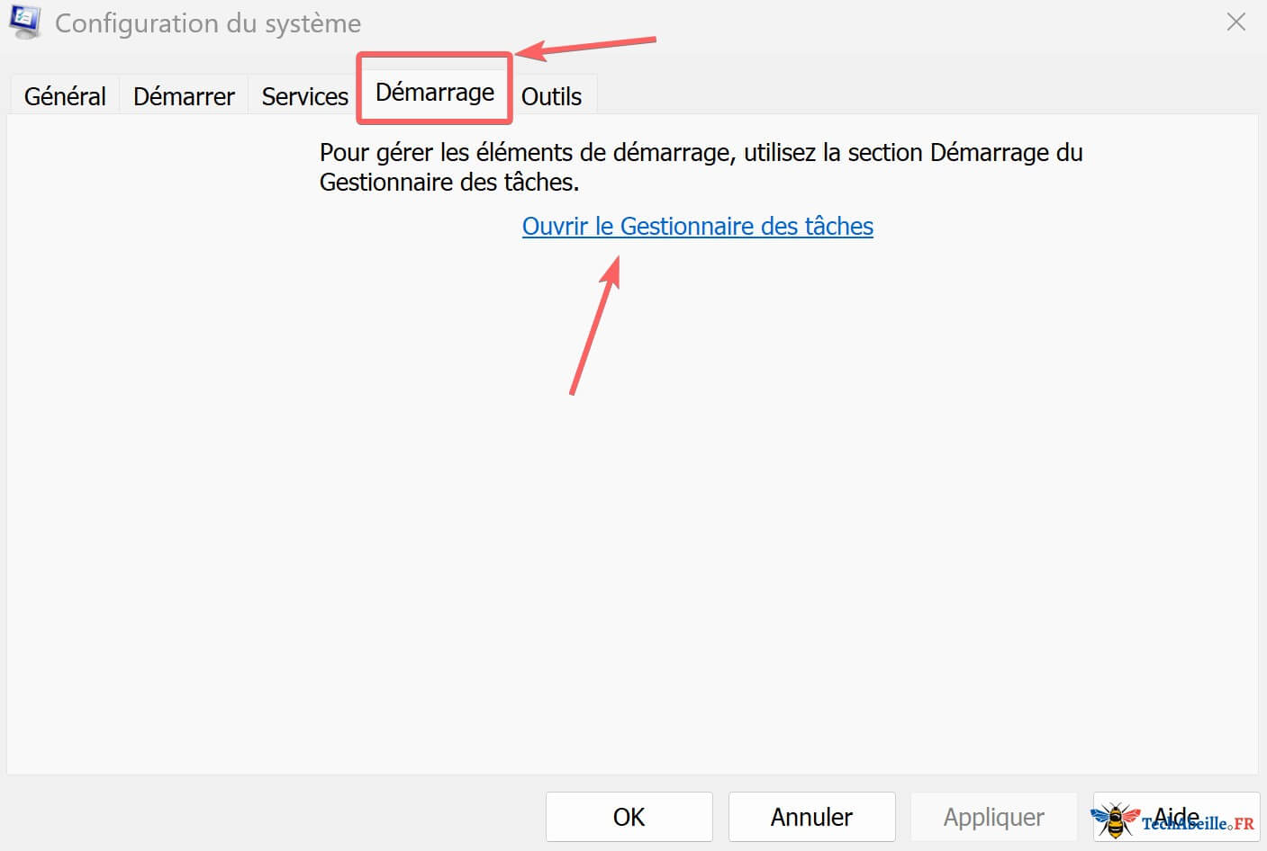Switch to the Général tab
Viewport: 1267px width, 851px height.
(63, 95)
